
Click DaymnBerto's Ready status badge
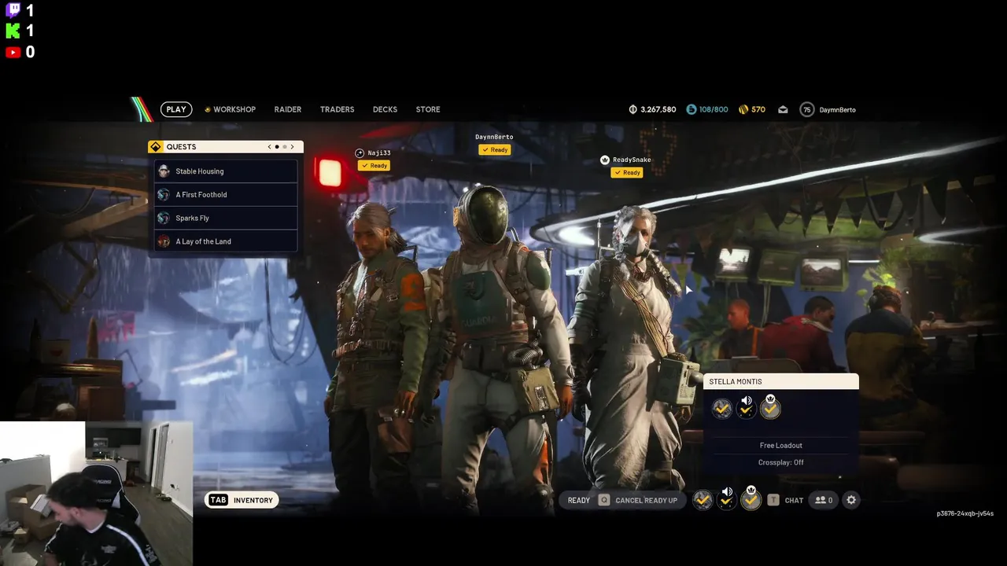(495, 149)
